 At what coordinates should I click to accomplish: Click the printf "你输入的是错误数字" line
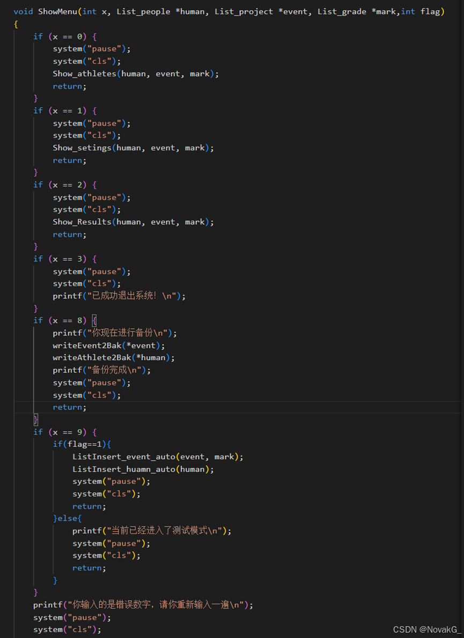[143, 605]
